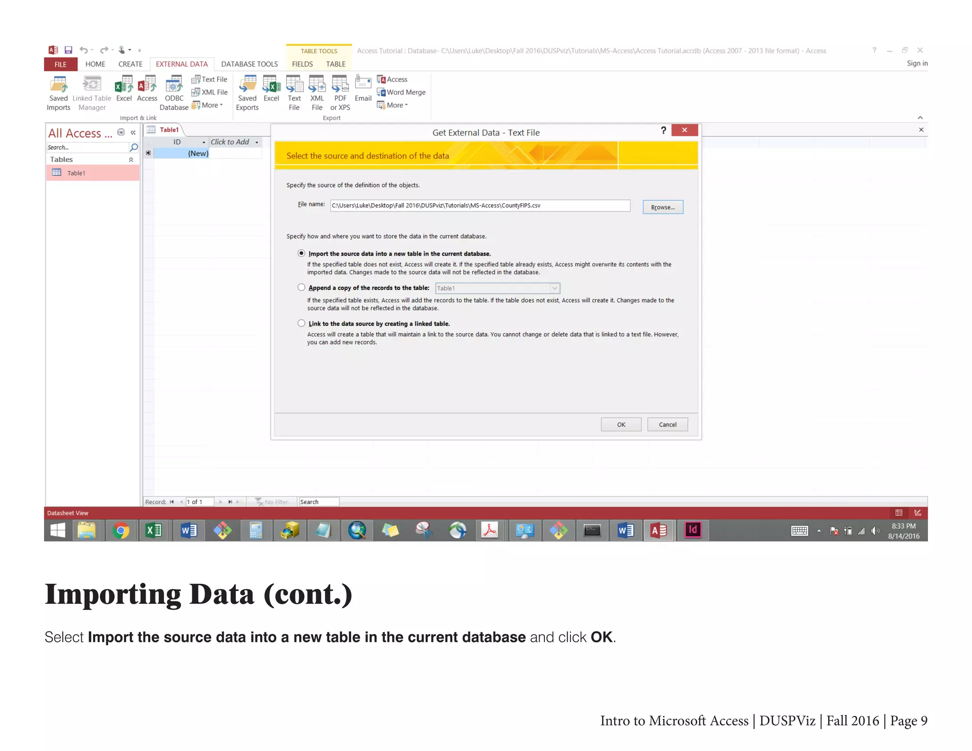The image size is (972, 751).
Task: Click Sign in link
Action: [917, 63]
